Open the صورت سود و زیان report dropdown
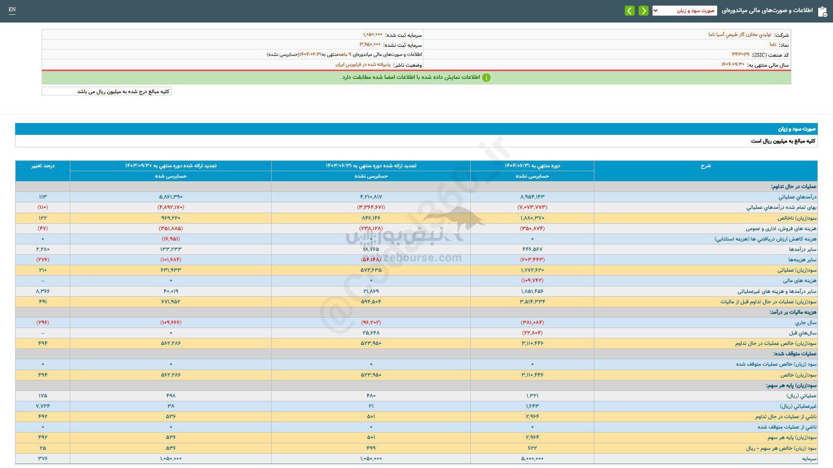The image size is (833, 468). tap(684, 11)
